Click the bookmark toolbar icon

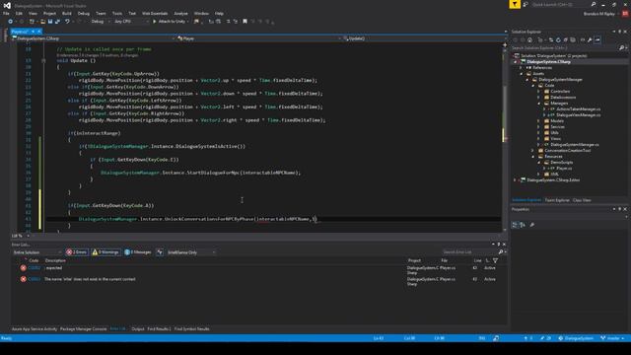(245, 22)
